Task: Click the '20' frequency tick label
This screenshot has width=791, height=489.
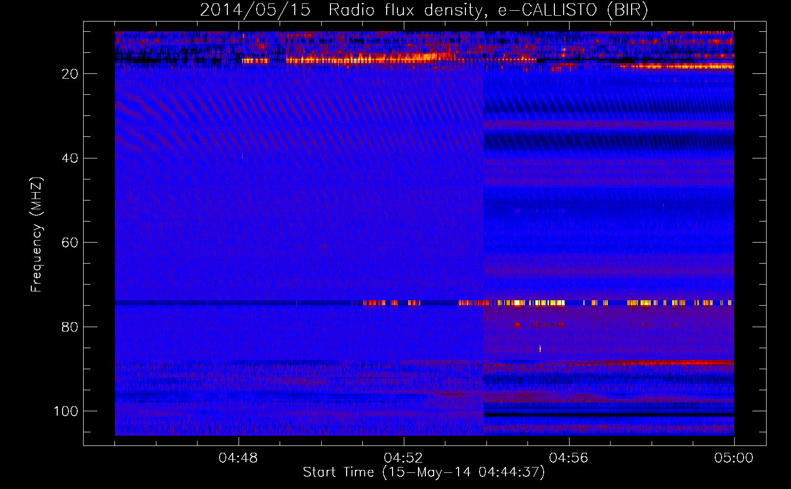Action: (x=70, y=74)
